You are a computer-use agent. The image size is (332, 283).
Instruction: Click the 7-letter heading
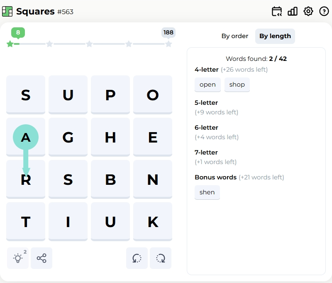tap(206, 152)
